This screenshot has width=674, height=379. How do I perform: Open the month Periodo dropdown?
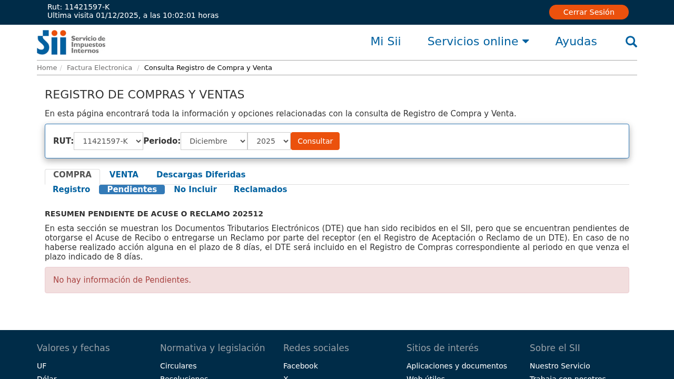click(214, 141)
